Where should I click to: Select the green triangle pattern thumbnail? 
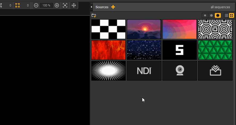click(x=215, y=50)
